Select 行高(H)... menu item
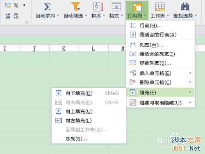Viewport: 205px width, 154px height. point(160,25)
